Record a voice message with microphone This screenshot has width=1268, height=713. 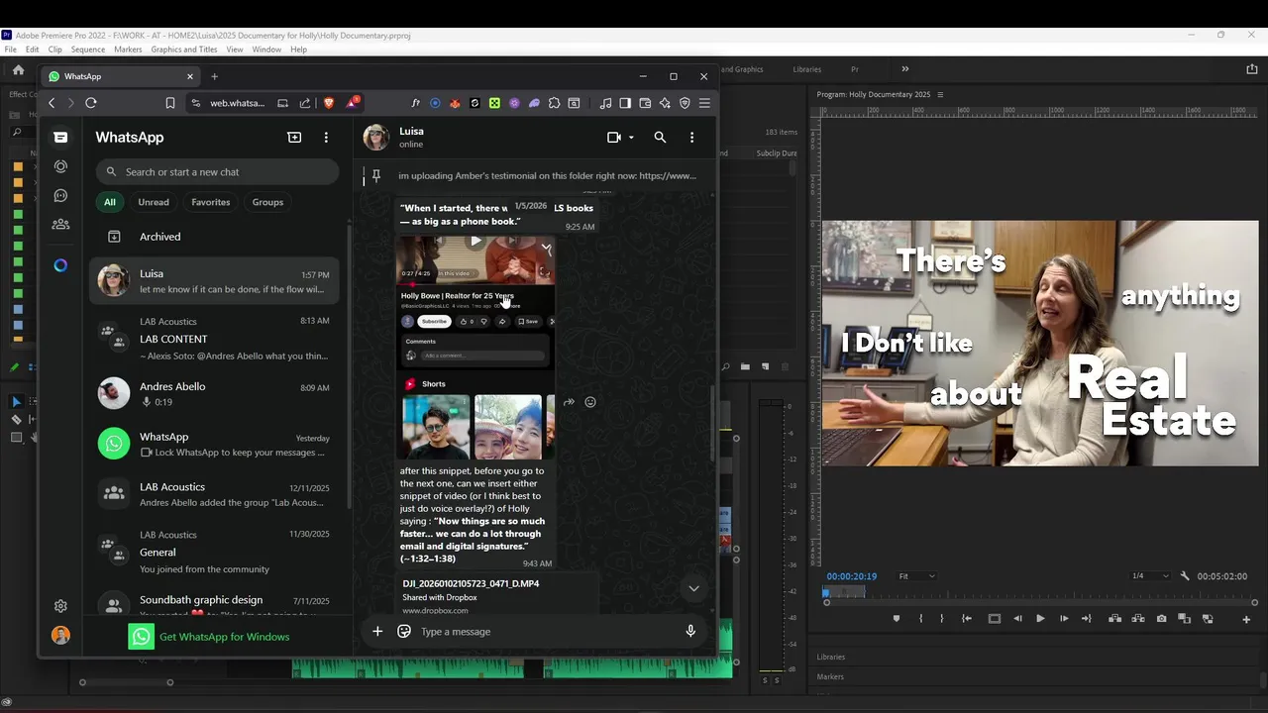point(690,631)
